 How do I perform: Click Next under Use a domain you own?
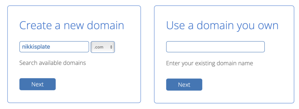[184, 85]
